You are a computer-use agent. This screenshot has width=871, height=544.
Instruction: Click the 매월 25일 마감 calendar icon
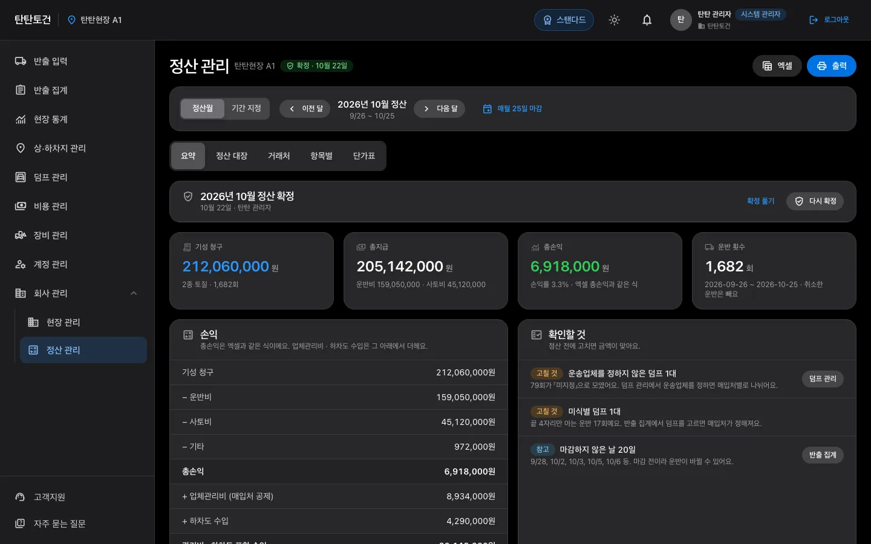pos(487,109)
